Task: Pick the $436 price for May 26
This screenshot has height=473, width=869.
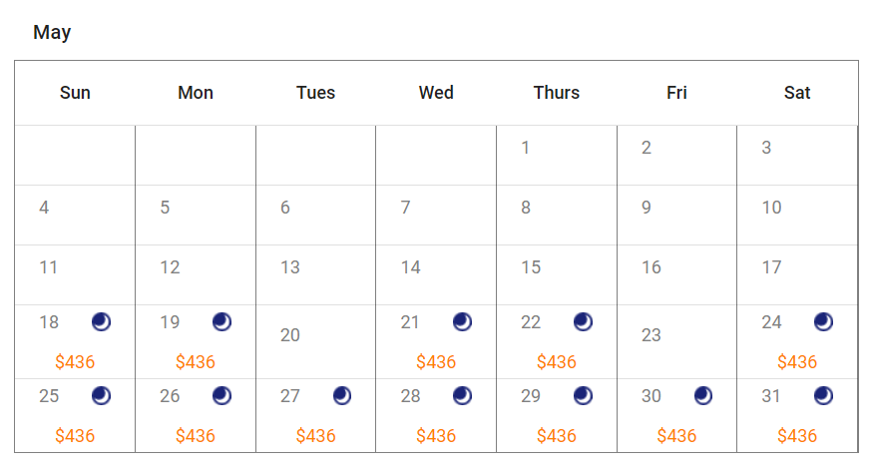Action: tap(196, 435)
